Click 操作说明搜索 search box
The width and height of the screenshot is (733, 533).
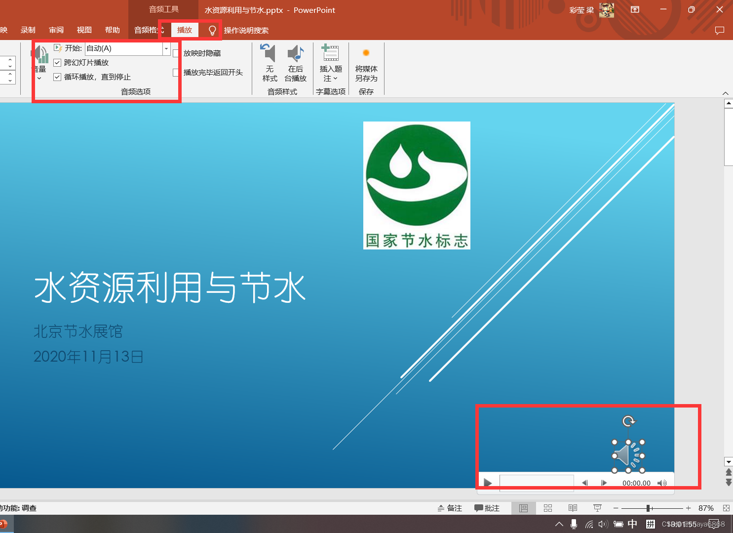246,31
